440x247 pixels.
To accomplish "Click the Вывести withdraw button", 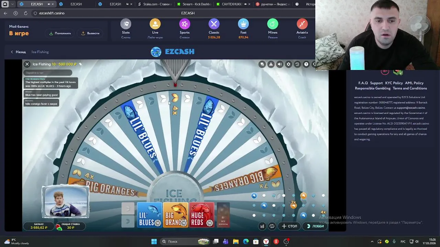I will tap(90, 33).
